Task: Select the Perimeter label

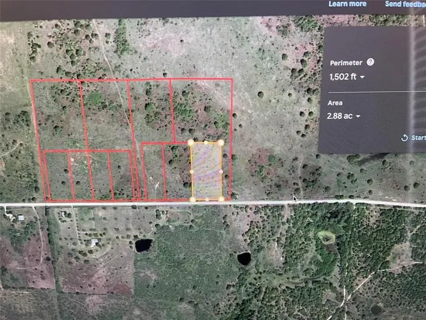Action: 346,63
